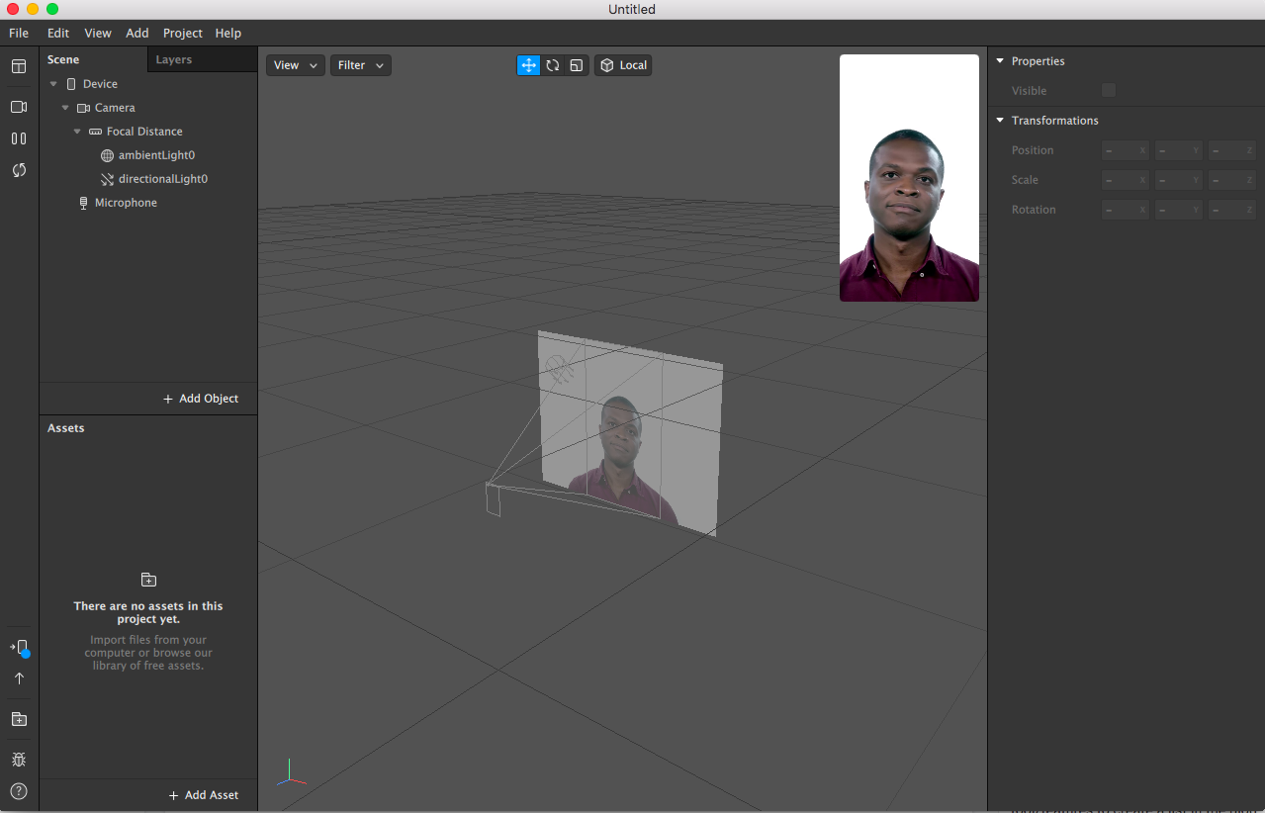This screenshot has width=1265, height=813.
Task: Toggle the Visible checkbox
Action: tap(1109, 90)
